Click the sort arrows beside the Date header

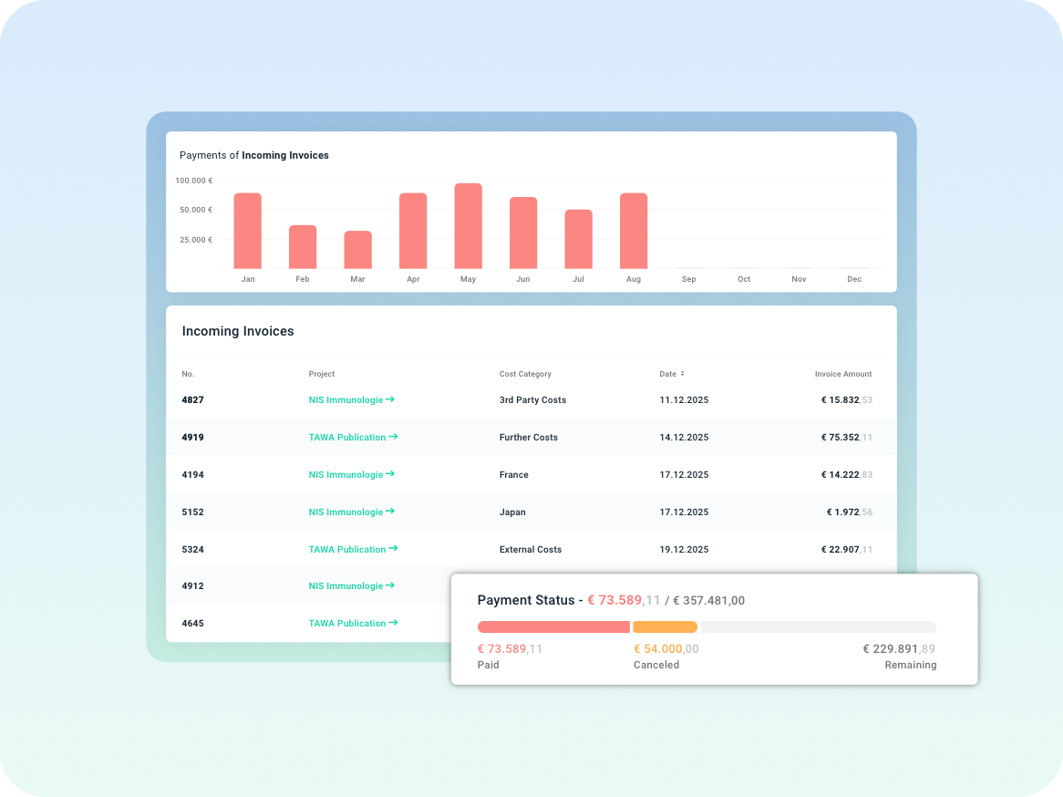tap(685, 373)
